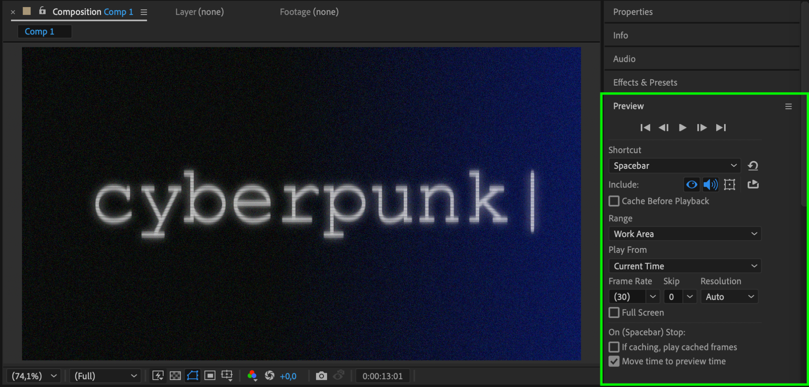Viewport: 809px width, 387px height.
Task: Jump to first frame button
Action: coord(645,127)
